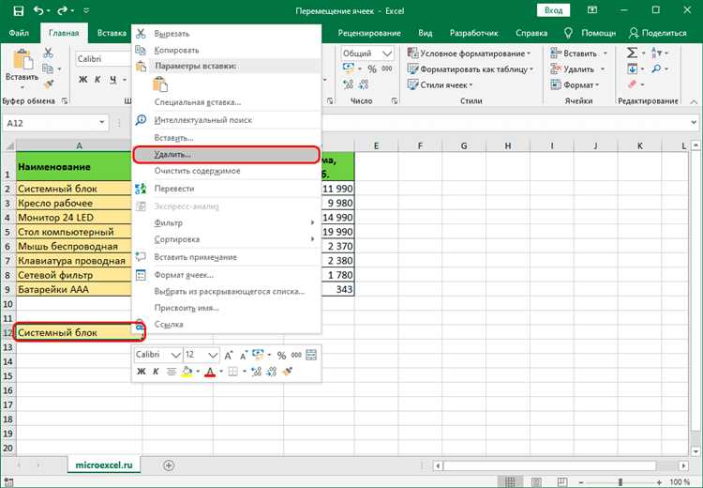Choose Вырезать in context menu
Screen dimensions: 703x488
[227, 34]
